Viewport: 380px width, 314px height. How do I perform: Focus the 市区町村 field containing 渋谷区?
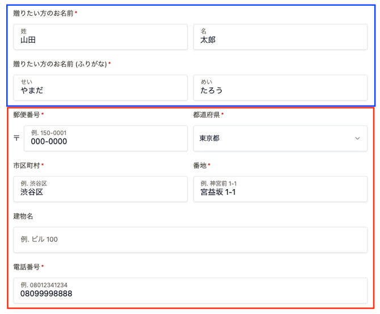[100, 189]
